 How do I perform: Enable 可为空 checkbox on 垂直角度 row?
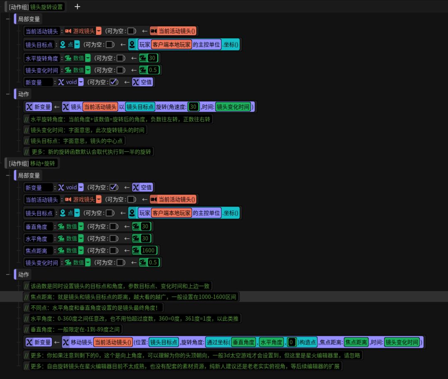tap(110, 226)
